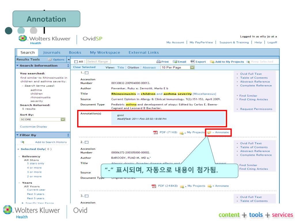Filter by 4 or more stars
This screenshot has height=221, width=295.
(x=34, y=168)
